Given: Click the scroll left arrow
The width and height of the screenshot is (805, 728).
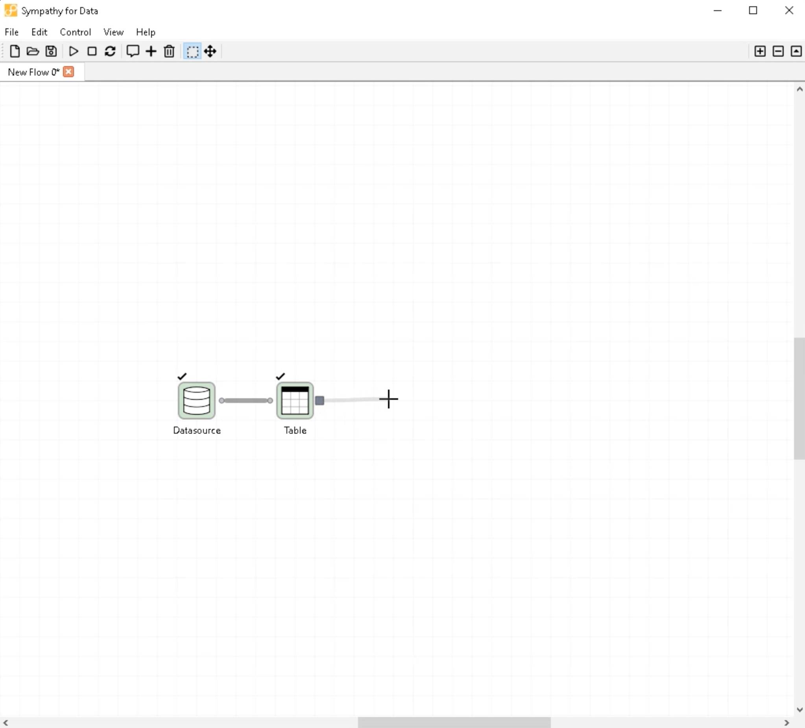Looking at the screenshot, I should [x=6, y=723].
